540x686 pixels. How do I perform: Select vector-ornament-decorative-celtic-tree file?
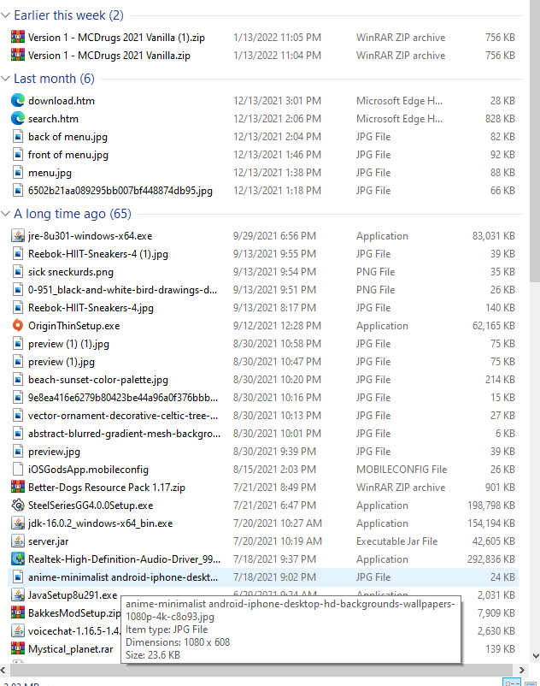point(123,415)
